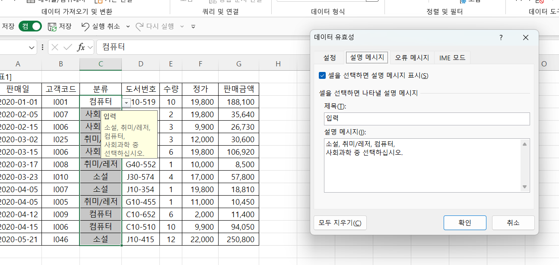Open the IME 모드 tab
This screenshot has width=559, height=265.
pyautogui.click(x=452, y=58)
